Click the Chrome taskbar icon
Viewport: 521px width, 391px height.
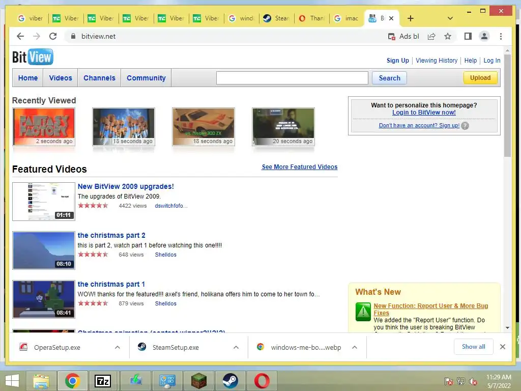coord(72,381)
